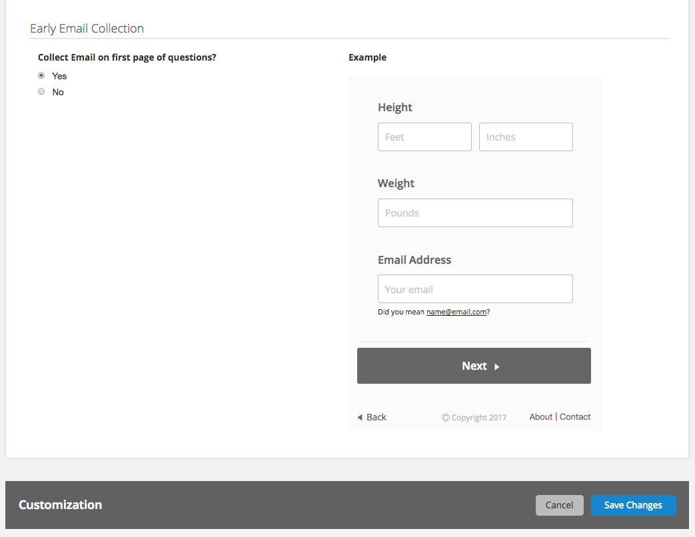Click the Save Changes button
Viewport: 695px width, 537px height.
coord(634,505)
